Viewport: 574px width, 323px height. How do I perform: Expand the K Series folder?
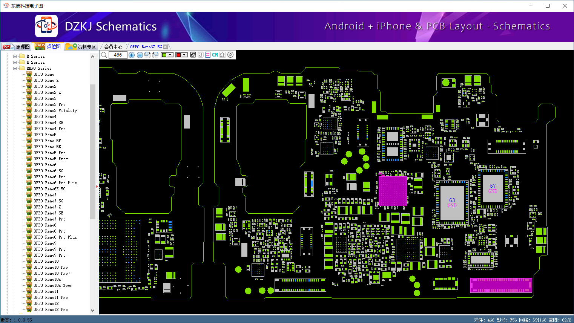pyautogui.click(x=15, y=62)
